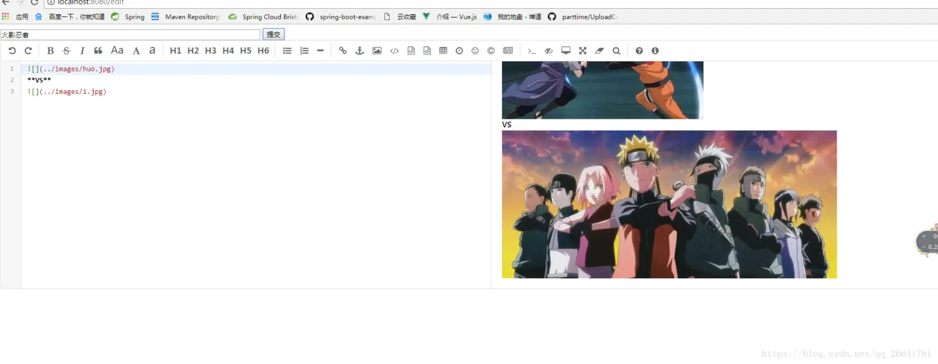
Task: Open the 云收藏 bookmark
Action: pos(400,17)
